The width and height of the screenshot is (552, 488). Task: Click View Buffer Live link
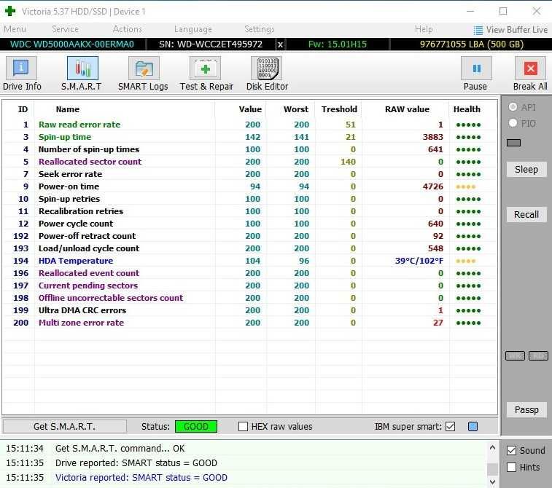pos(517,30)
